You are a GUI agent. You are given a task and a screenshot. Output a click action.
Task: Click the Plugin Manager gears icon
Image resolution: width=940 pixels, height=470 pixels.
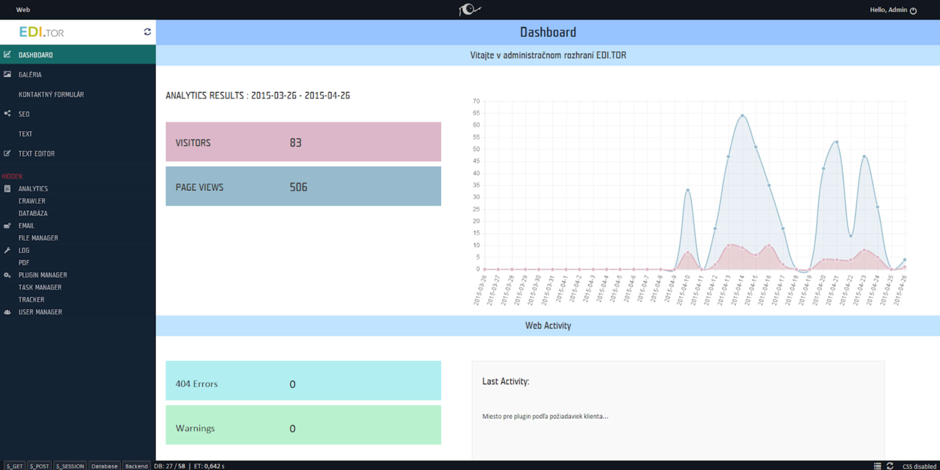click(7, 275)
